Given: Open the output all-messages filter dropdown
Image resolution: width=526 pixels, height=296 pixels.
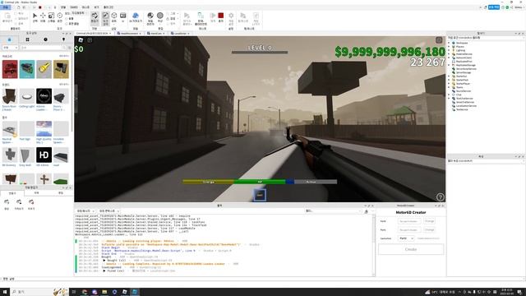Looking at the screenshot, I should [x=85, y=211].
